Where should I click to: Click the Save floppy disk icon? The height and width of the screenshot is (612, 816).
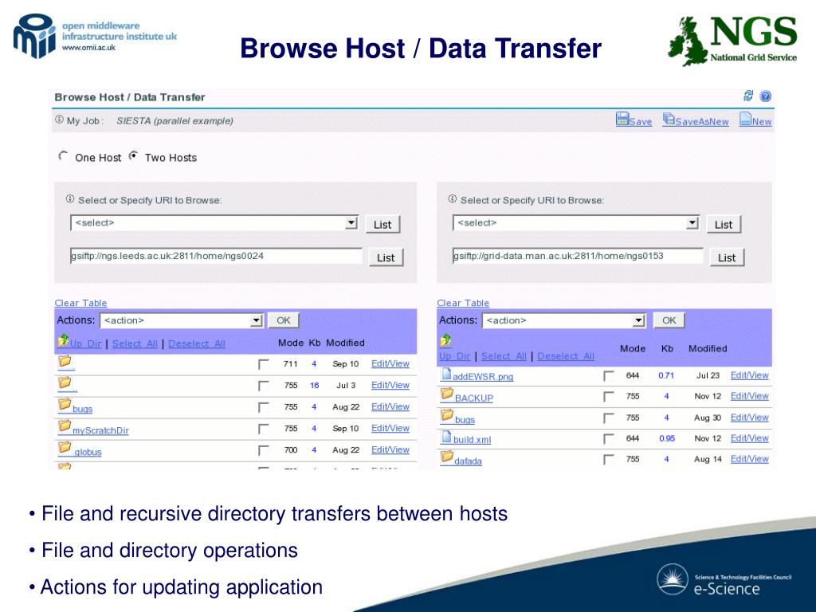pyautogui.click(x=622, y=120)
